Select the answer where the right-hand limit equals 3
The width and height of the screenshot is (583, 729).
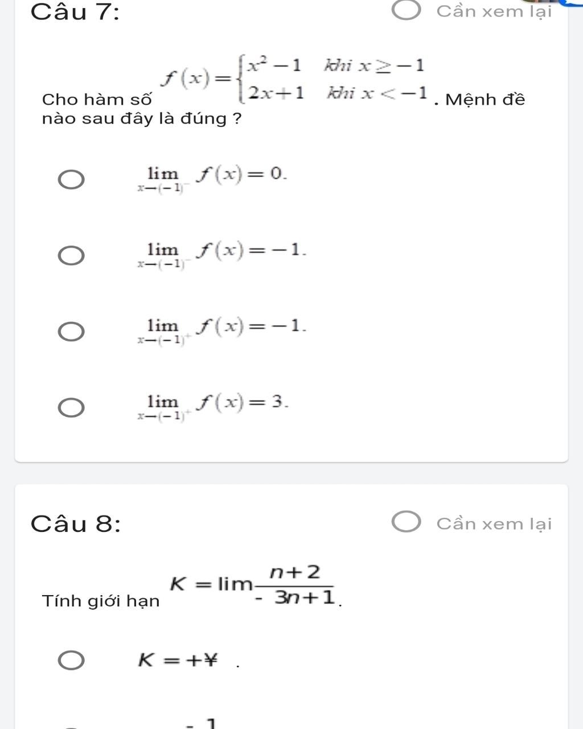(72, 408)
